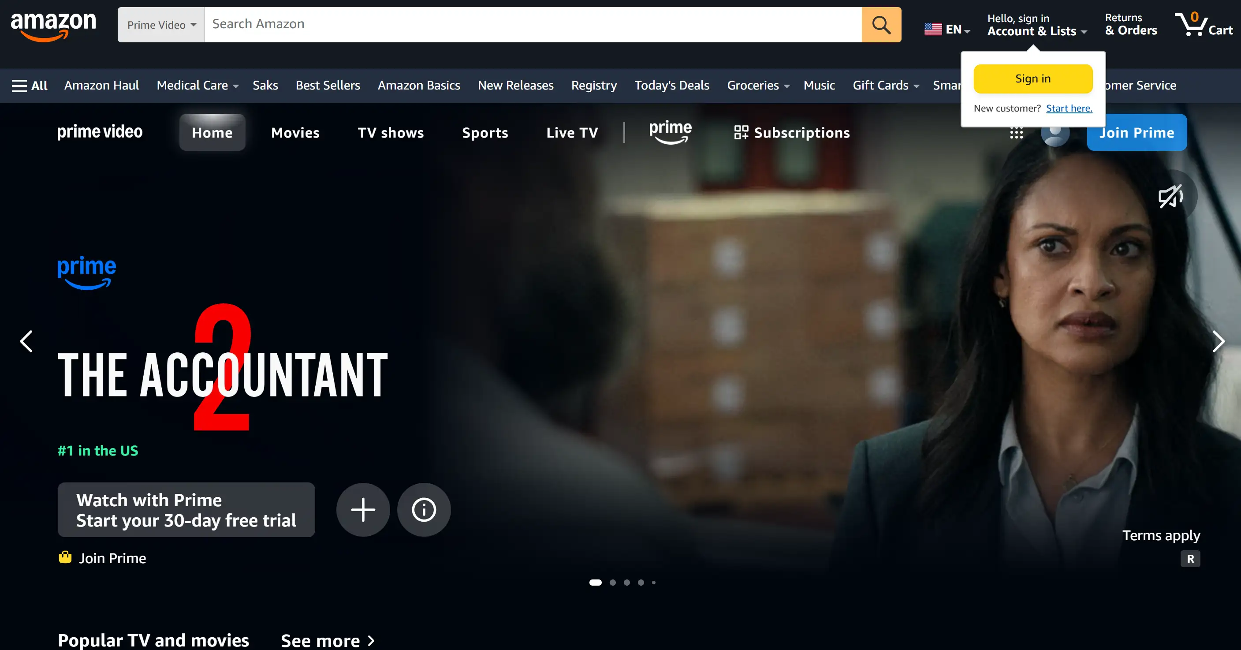Click the prime smile logo in navigation
Screen dimensions: 1241x650
(x=670, y=132)
